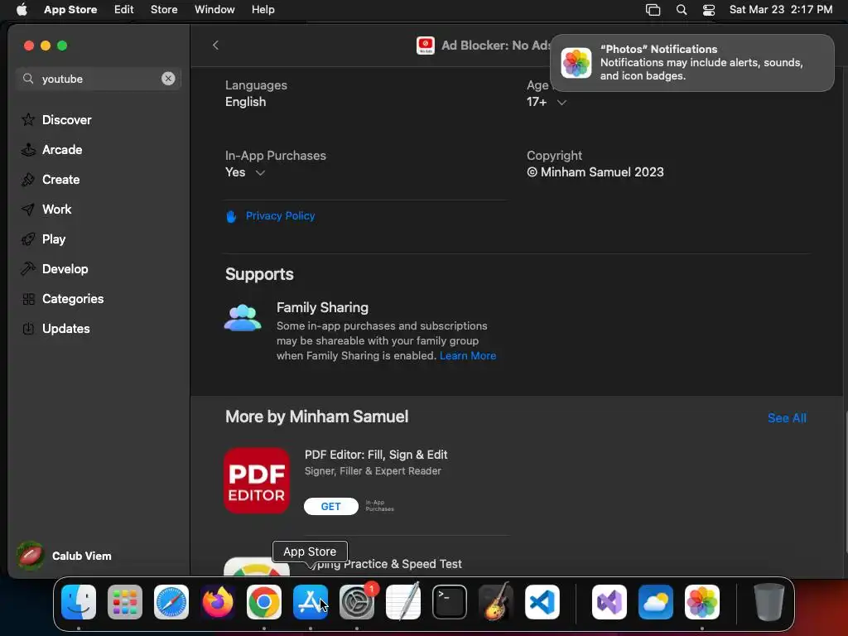Expand the In-App Purchases Yes list
This screenshot has width=848, height=636.
click(x=260, y=172)
